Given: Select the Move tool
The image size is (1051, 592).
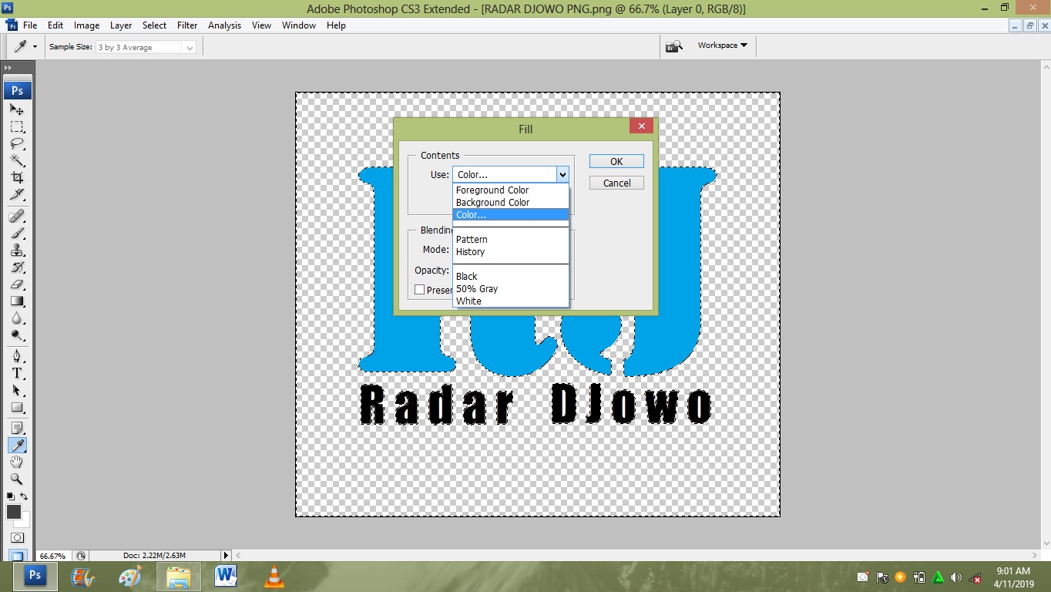Looking at the screenshot, I should point(17,109).
